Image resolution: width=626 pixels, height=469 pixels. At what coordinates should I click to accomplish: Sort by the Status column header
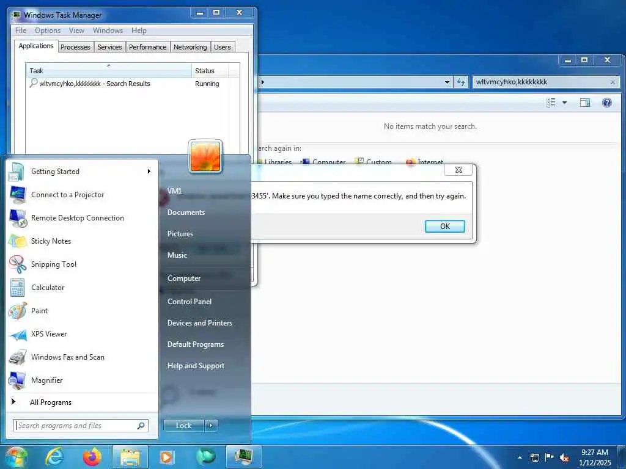click(x=210, y=71)
